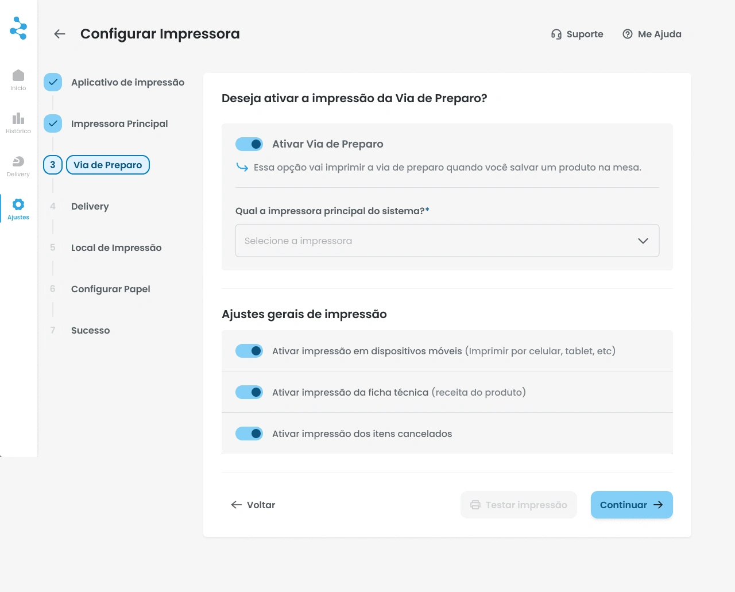Disable the Ativar Via de Preparo toggle
The height and width of the screenshot is (592, 735).
click(x=249, y=144)
